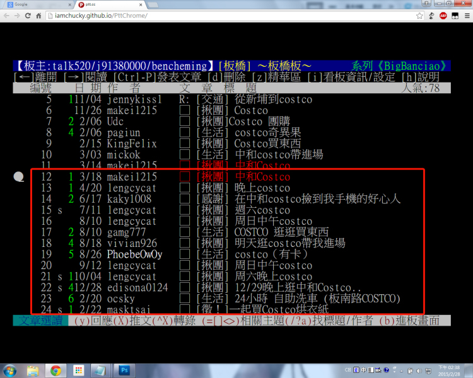Click the [d]刪除 hint
Image resolution: width=473 pixels, height=378 pixels.
coord(227,77)
